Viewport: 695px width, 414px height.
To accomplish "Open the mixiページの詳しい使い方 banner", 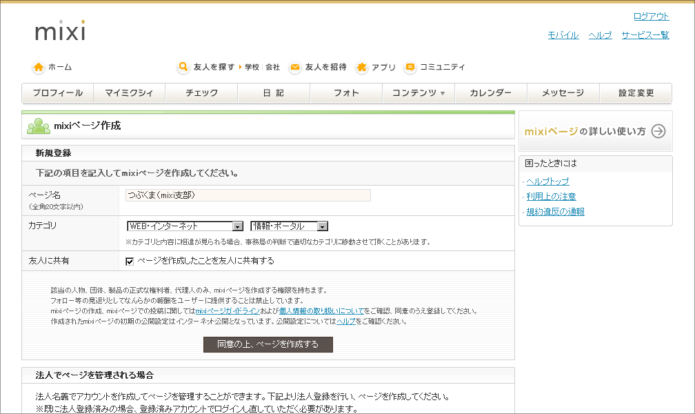I will point(595,131).
